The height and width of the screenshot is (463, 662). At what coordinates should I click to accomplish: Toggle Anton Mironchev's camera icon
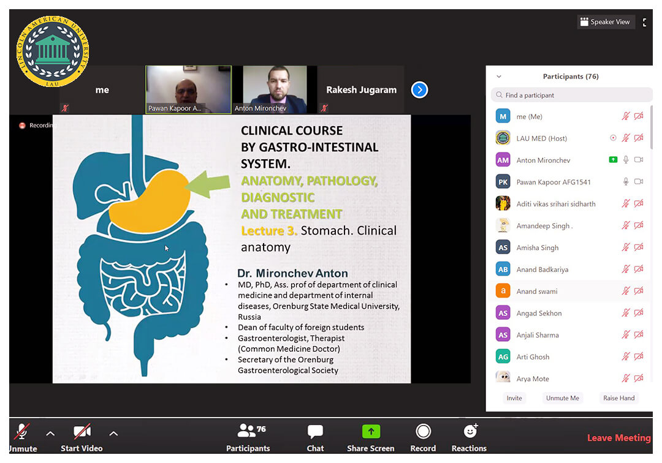click(639, 159)
